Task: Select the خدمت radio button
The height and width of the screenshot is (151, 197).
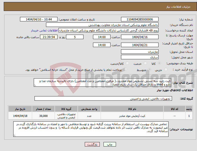Action: pos(145,63)
